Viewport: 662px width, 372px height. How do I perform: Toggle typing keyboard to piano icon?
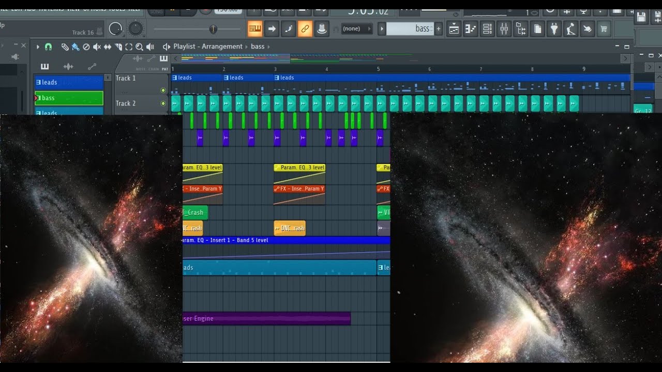click(x=254, y=29)
